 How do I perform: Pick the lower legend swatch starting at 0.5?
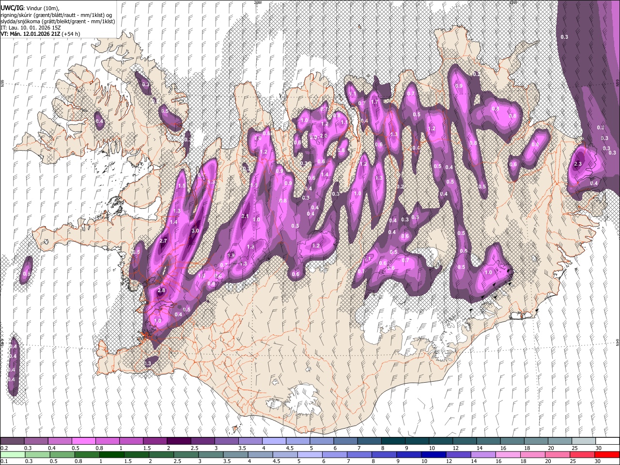click(x=62, y=454)
